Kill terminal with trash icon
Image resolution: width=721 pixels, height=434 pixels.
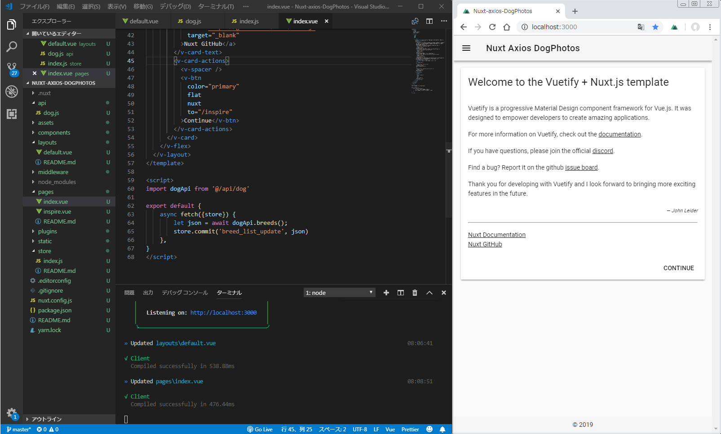coord(415,293)
